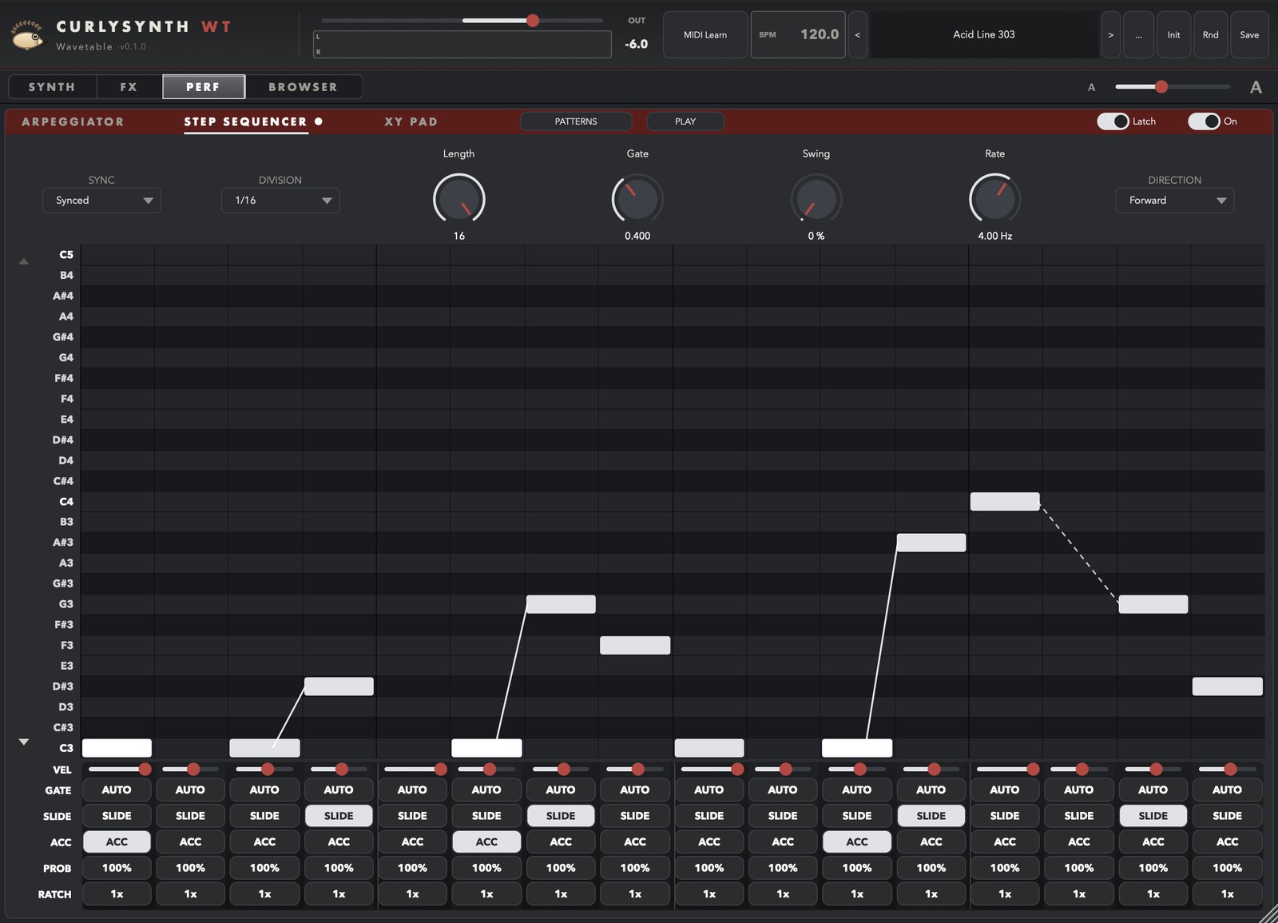Select the C3 note block on first step

[x=117, y=748]
